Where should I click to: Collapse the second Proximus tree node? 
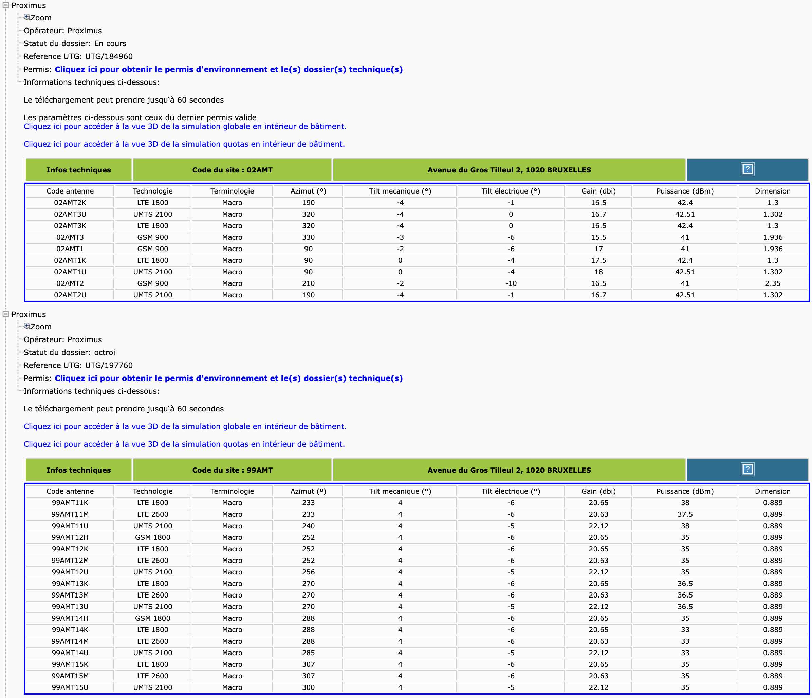click(x=6, y=314)
